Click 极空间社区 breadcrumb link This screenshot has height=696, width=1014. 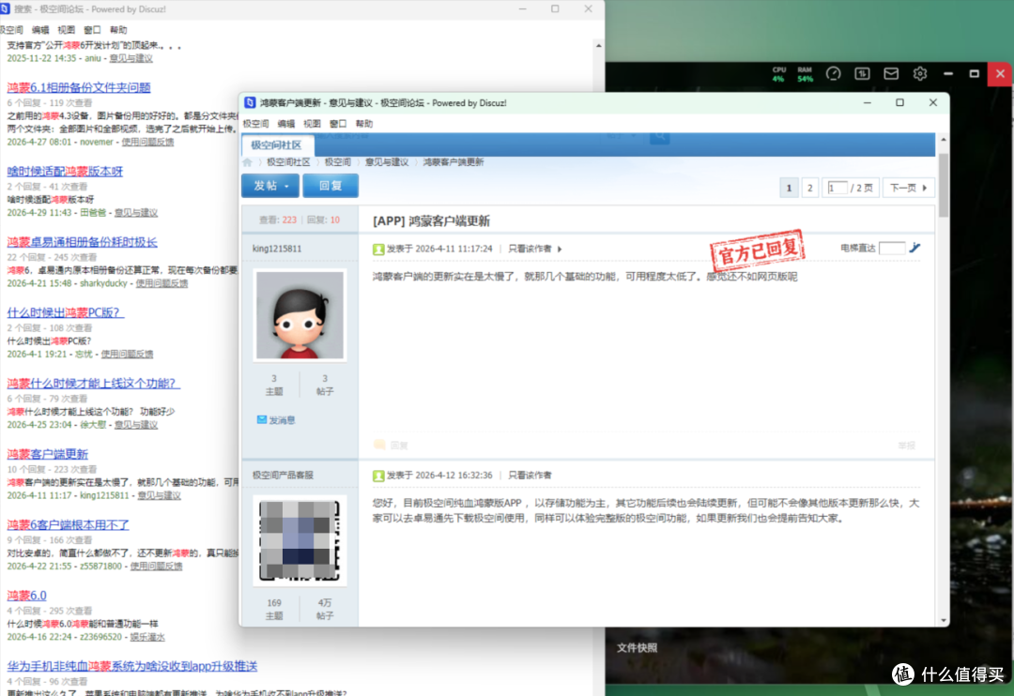[288, 162]
